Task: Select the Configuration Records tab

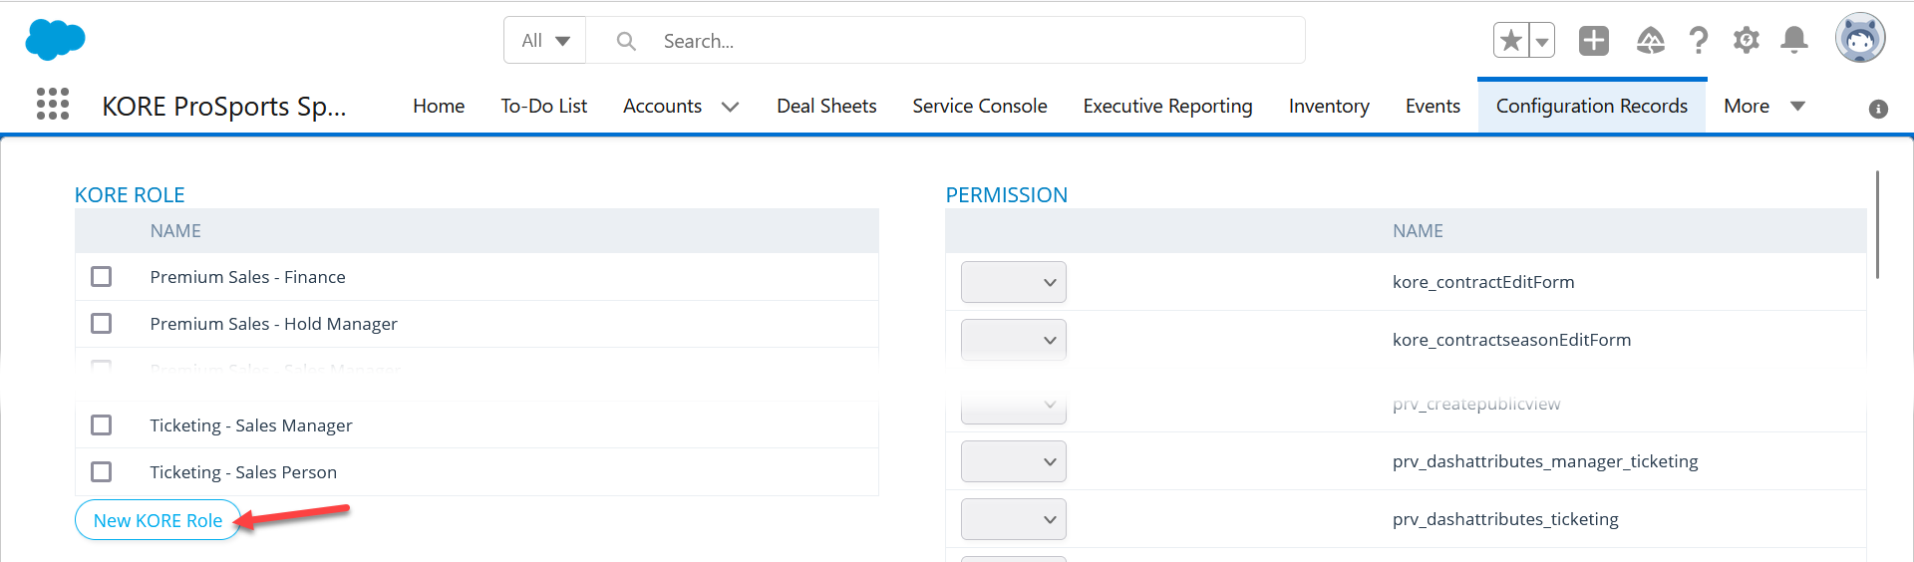Action: click(x=1592, y=106)
